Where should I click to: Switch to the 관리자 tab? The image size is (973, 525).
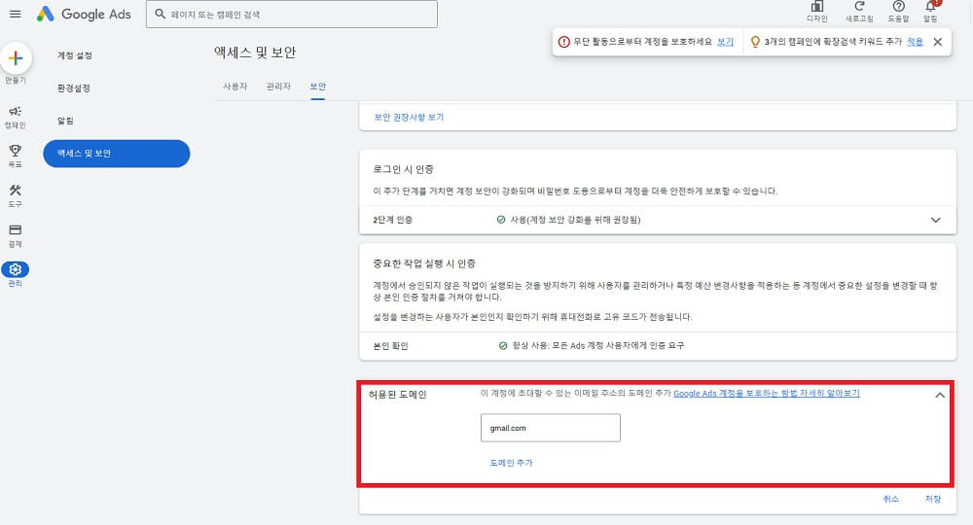point(278,87)
